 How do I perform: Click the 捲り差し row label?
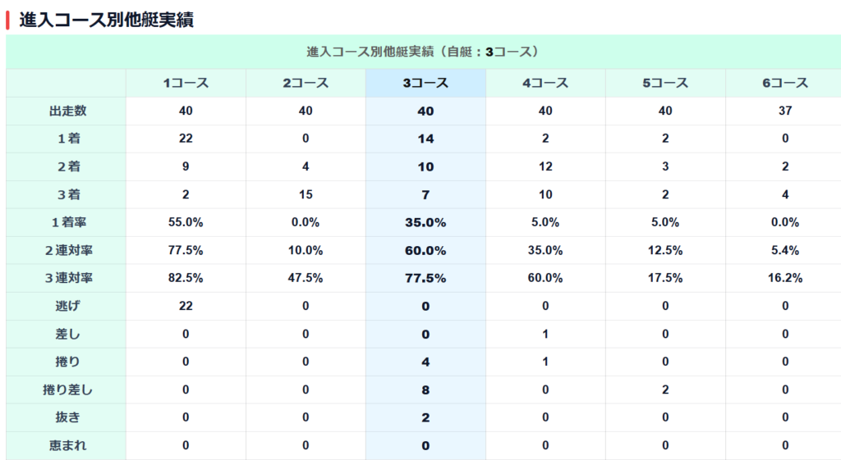coord(67,389)
